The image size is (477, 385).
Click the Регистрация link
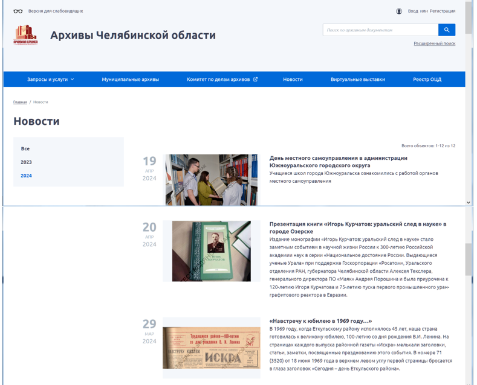(x=443, y=11)
